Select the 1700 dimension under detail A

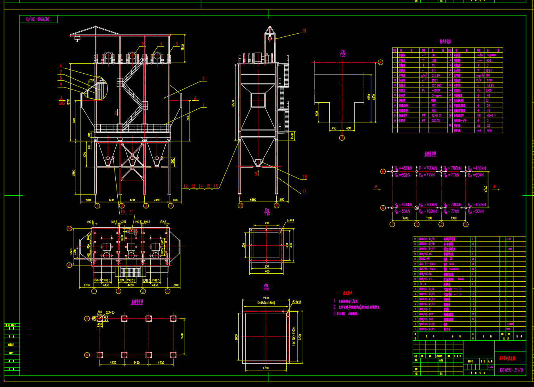[x=266, y=368]
